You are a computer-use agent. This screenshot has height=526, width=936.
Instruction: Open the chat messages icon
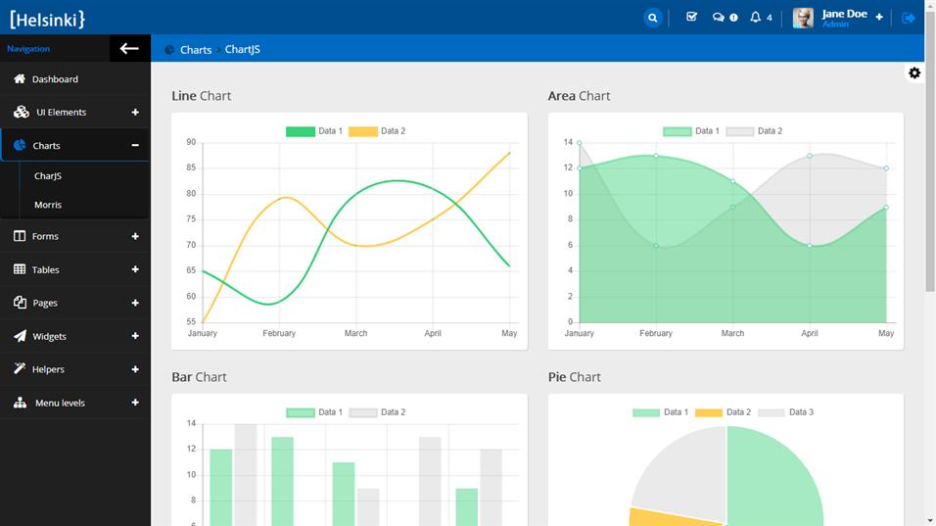point(718,18)
